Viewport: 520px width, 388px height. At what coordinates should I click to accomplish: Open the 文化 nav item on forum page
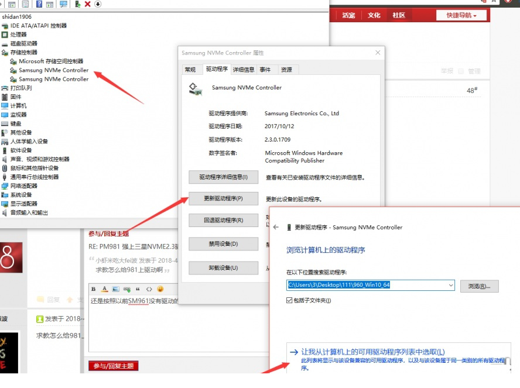tap(374, 15)
